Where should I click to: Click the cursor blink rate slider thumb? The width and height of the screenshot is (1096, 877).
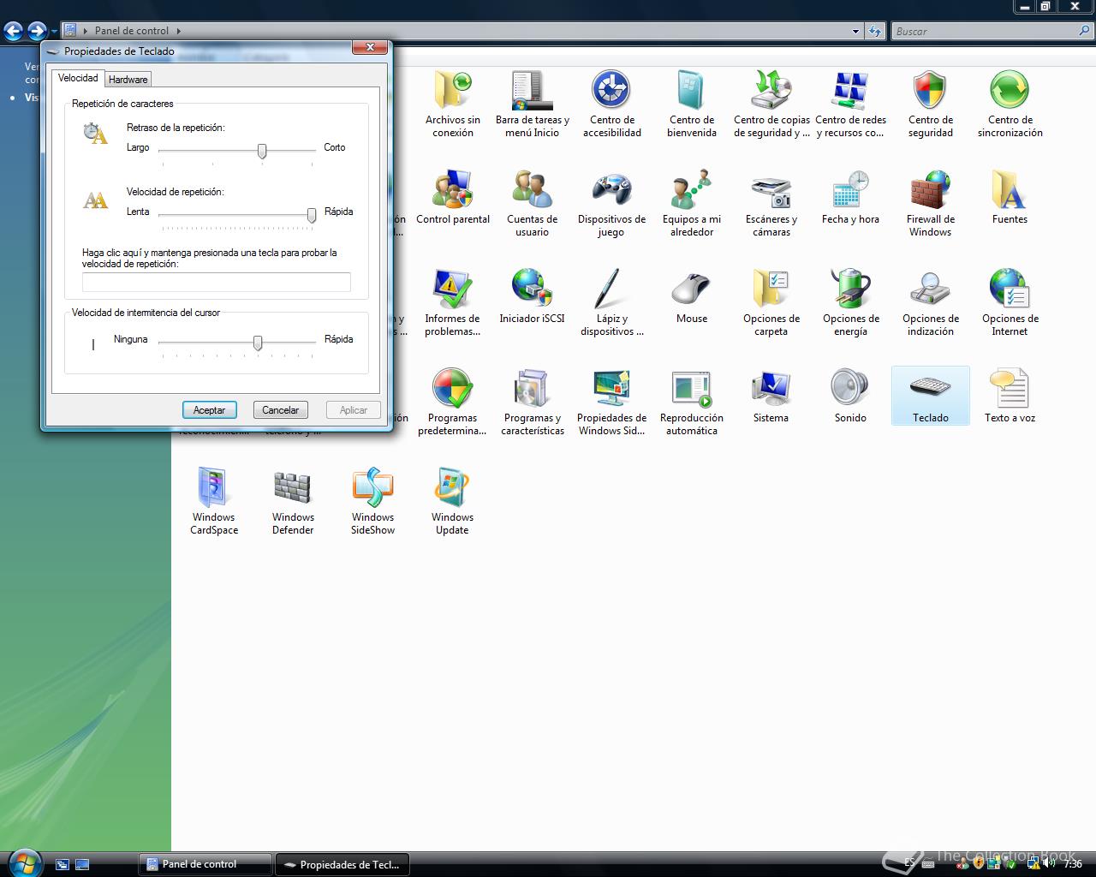pyautogui.click(x=258, y=343)
